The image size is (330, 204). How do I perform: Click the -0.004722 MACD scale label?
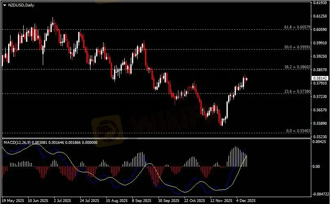click(321, 194)
